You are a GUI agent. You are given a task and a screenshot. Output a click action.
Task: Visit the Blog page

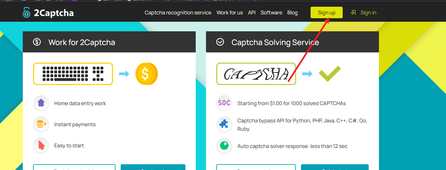[x=293, y=13]
